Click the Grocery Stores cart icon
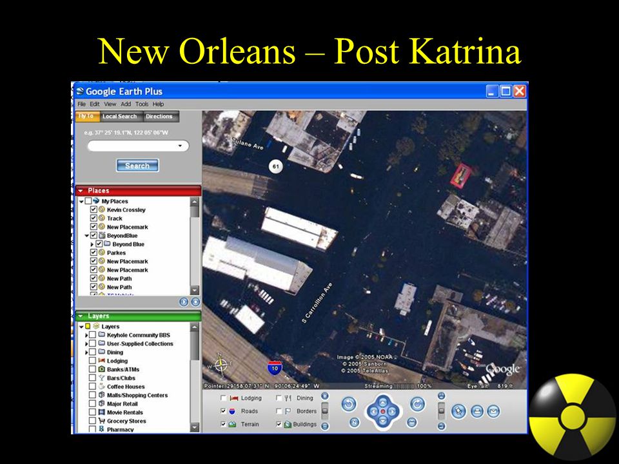This screenshot has height=464, width=619. [101, 421]
